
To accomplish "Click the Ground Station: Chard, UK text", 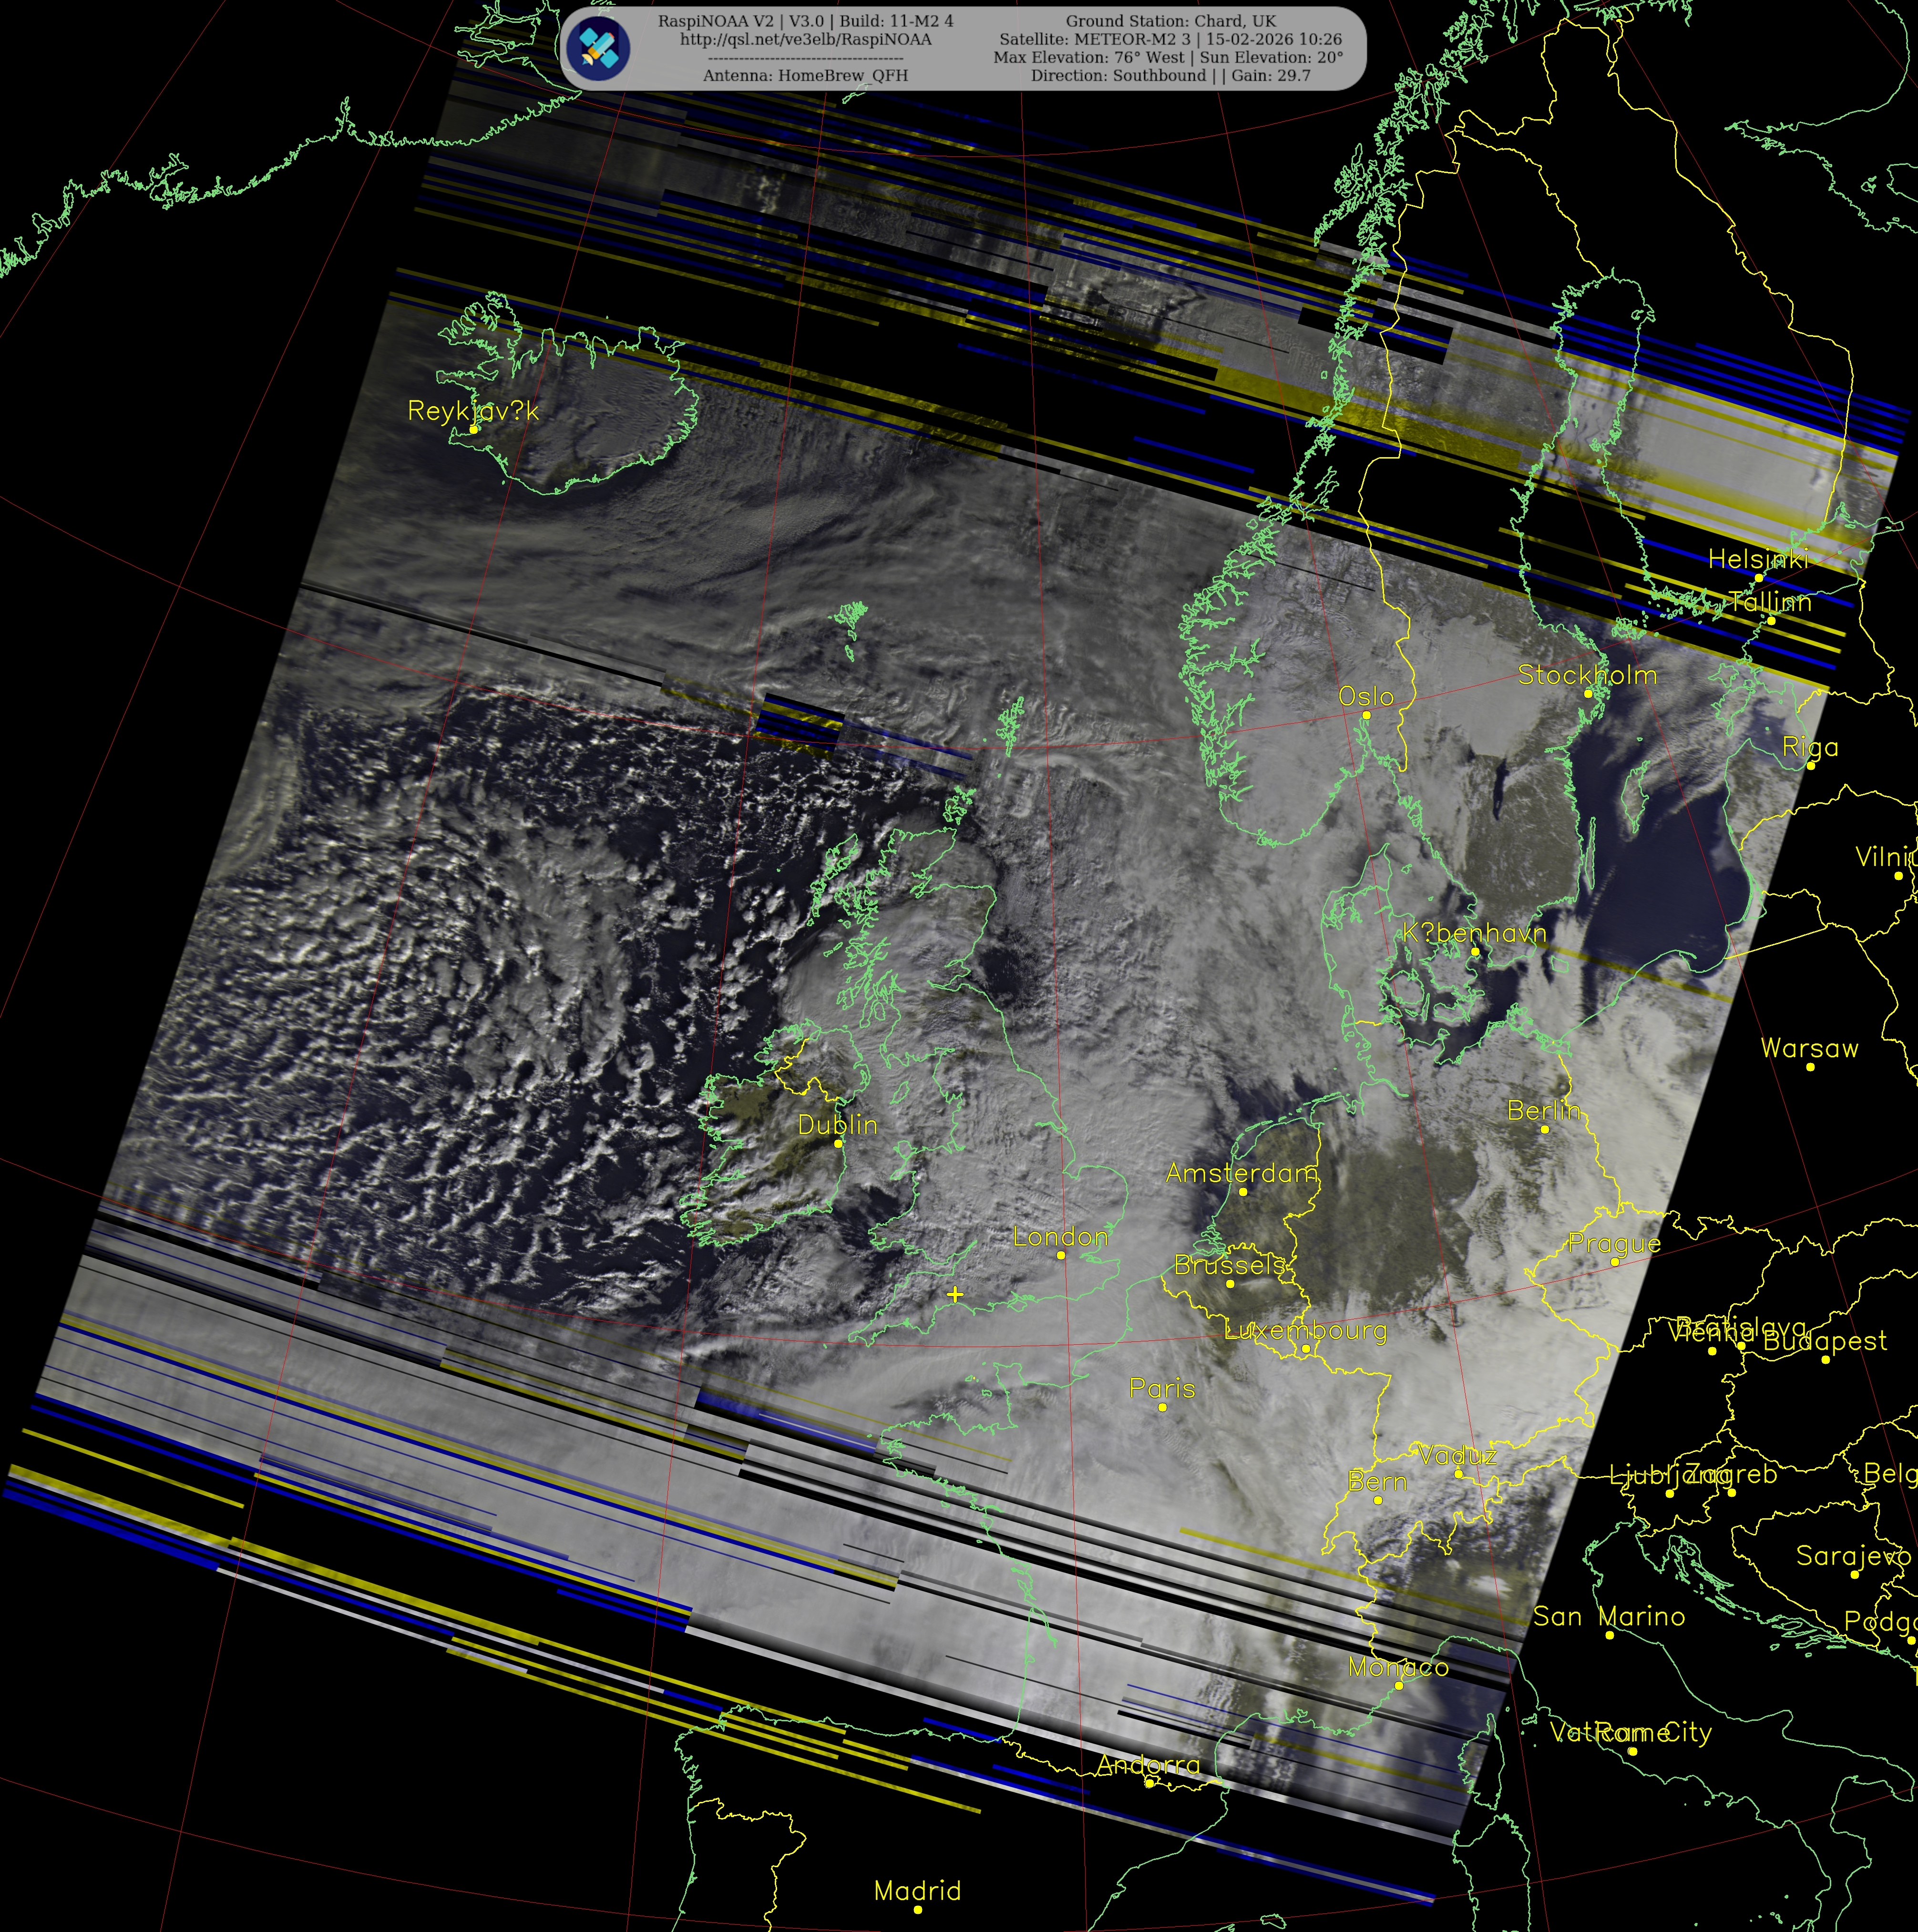I will 1170,21.
